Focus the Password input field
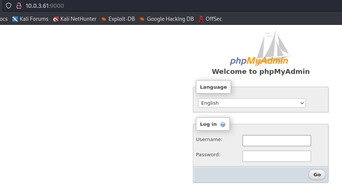This screenshot has width=342, height=193. [x=276, y=156]
